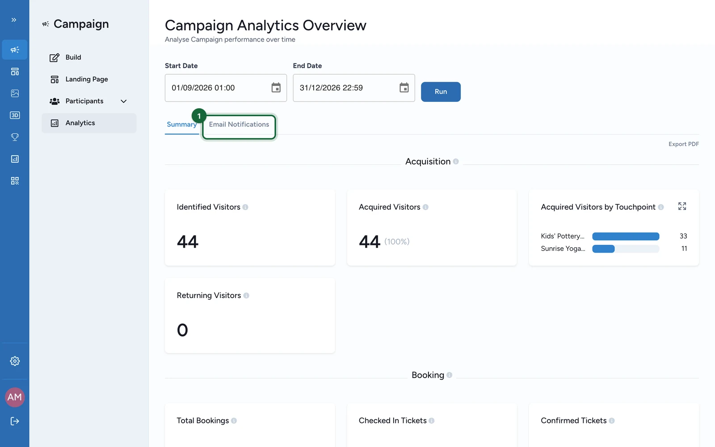Open the Analytics menu item
715x447 pixels.
89,123
